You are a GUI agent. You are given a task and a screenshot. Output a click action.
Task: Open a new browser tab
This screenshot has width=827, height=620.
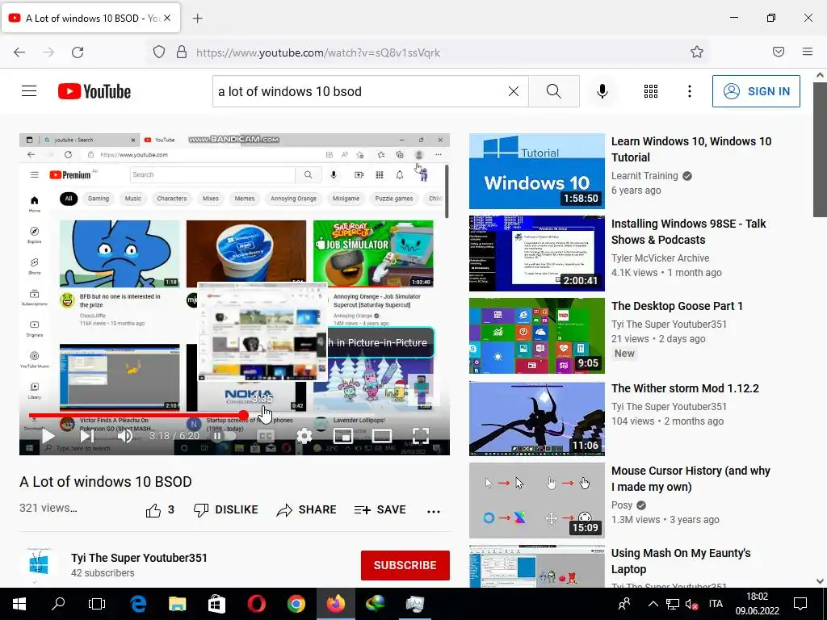pyautogui.click(x=197, y=19)
